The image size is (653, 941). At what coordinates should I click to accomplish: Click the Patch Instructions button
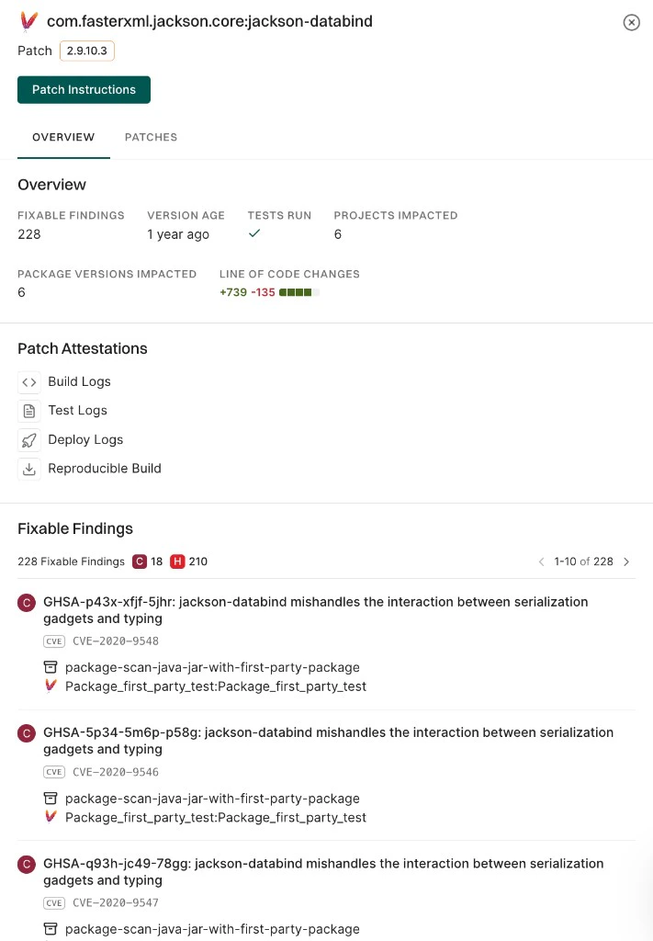pos(84,90)
